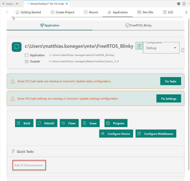Click the Copilot icon in the editor title bar
Viewport: 190px width, 181px height.
(x=179, y=4)
